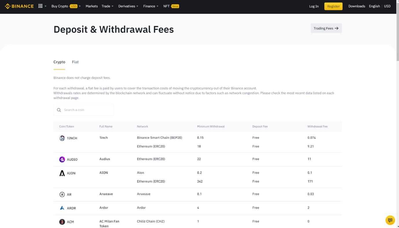
Task: Expand the Buy Crypto dropdown
Action: 60,6
